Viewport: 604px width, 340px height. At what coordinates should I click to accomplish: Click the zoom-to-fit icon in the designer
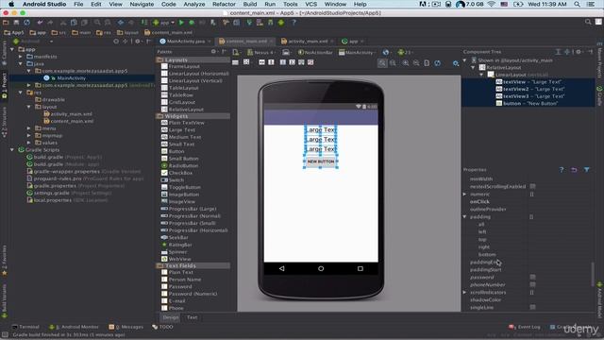click(x=382, y=63)
